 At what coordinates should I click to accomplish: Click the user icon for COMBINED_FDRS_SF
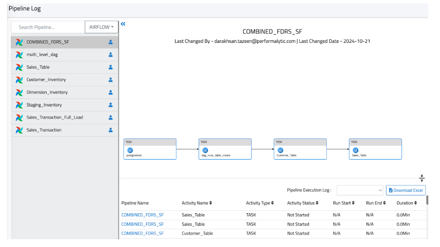tap(111, 42)
